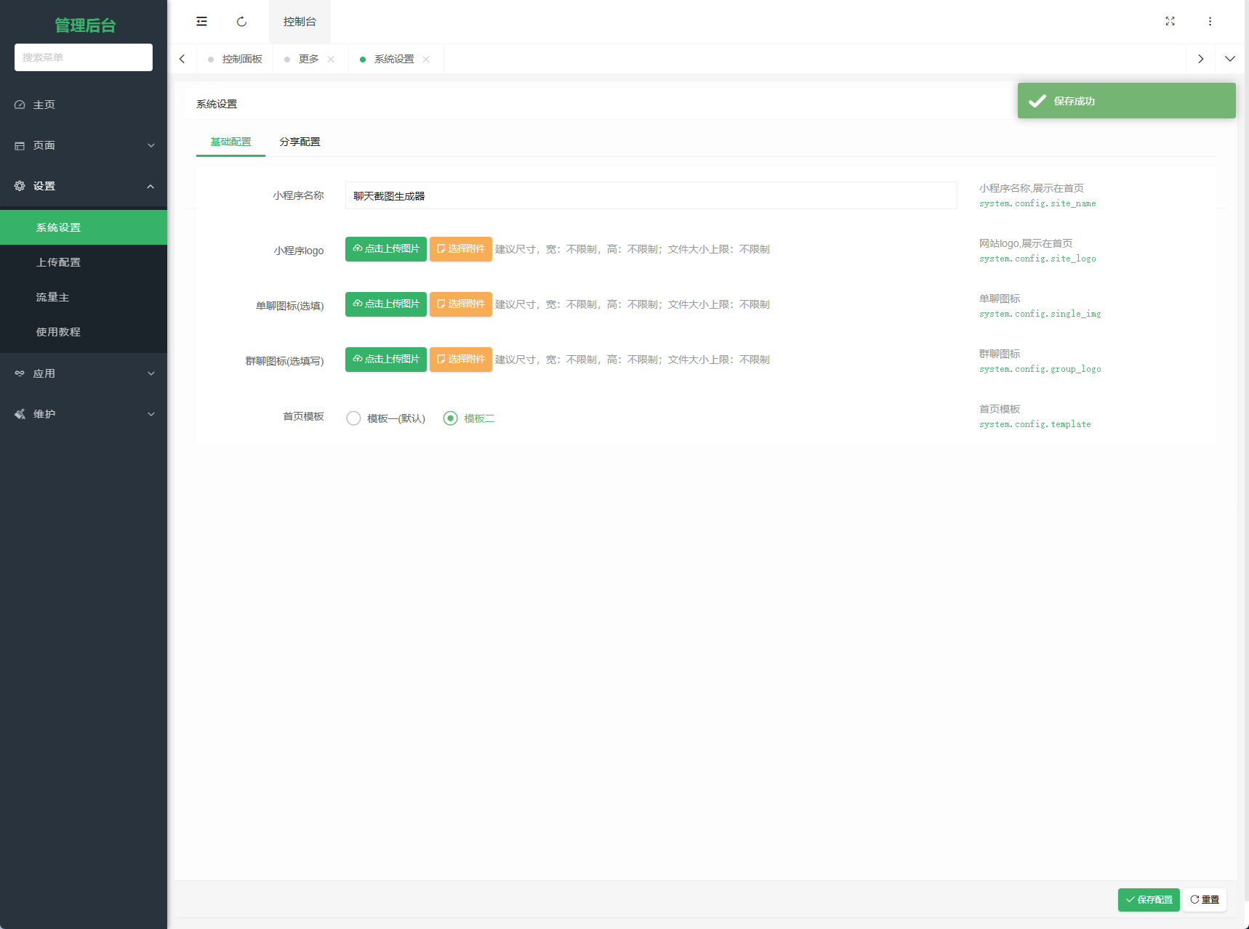
Task: Click the 维护 tools icon
Action: pyautogui.click(x=20, y=414)
